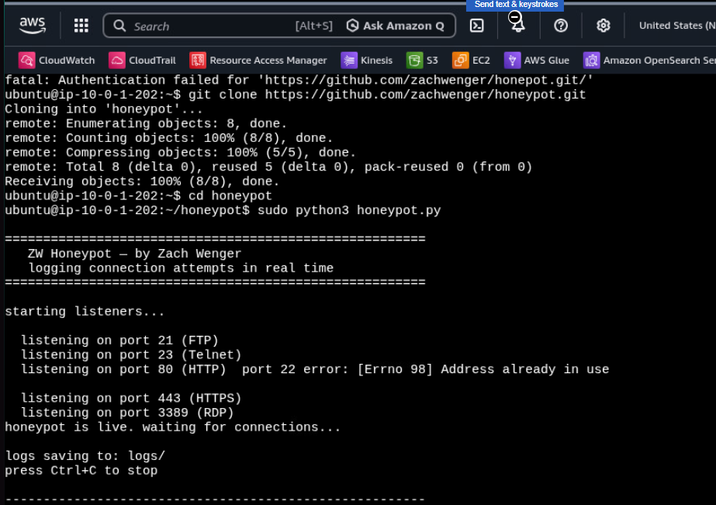Open the help question mark icon

tap(561, 26)
